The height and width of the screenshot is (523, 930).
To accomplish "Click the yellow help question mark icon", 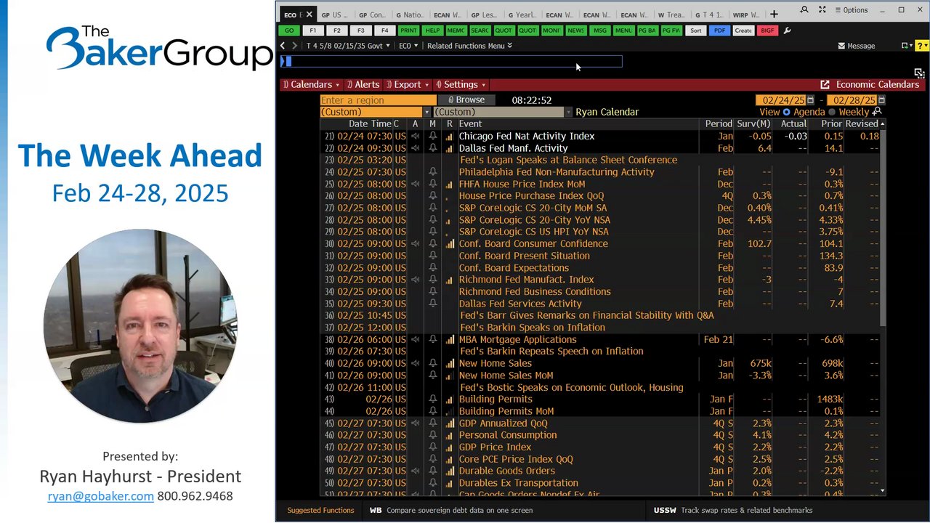I will click(x=921, y=46).
